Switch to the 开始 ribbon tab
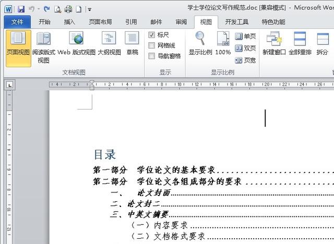Image resolution: width=334 pixels, height=244 pixels. click(x=44, y=22)
